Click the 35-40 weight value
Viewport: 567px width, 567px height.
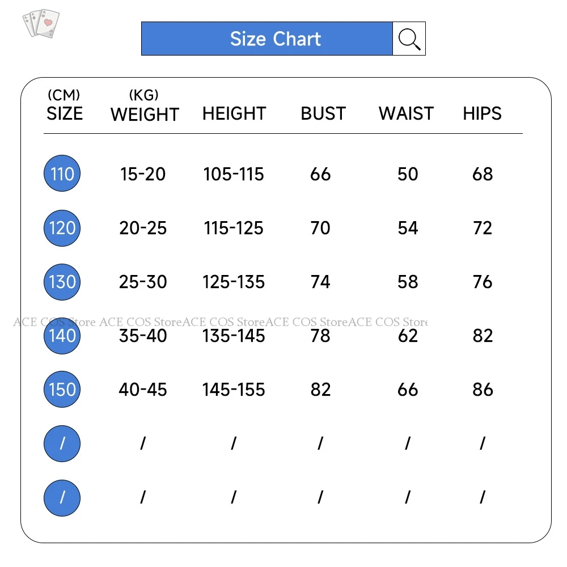[143, 336]
